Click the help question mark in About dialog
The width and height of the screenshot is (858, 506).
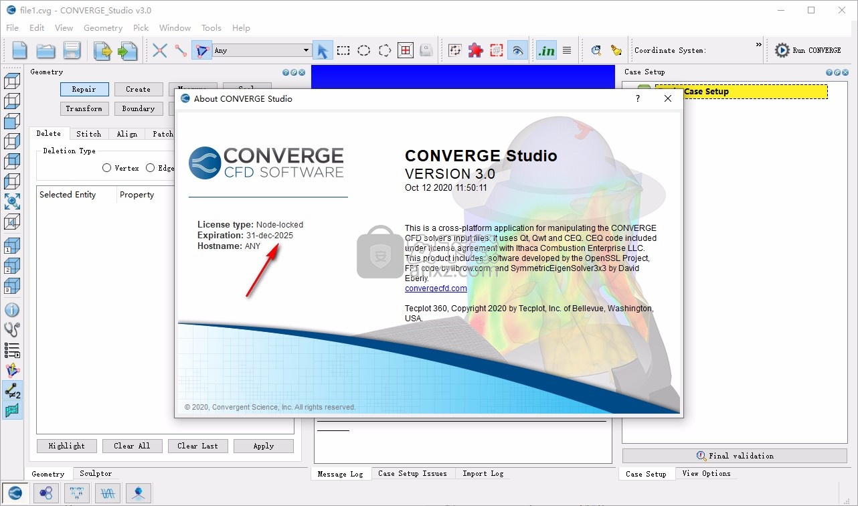pos(637,98)
